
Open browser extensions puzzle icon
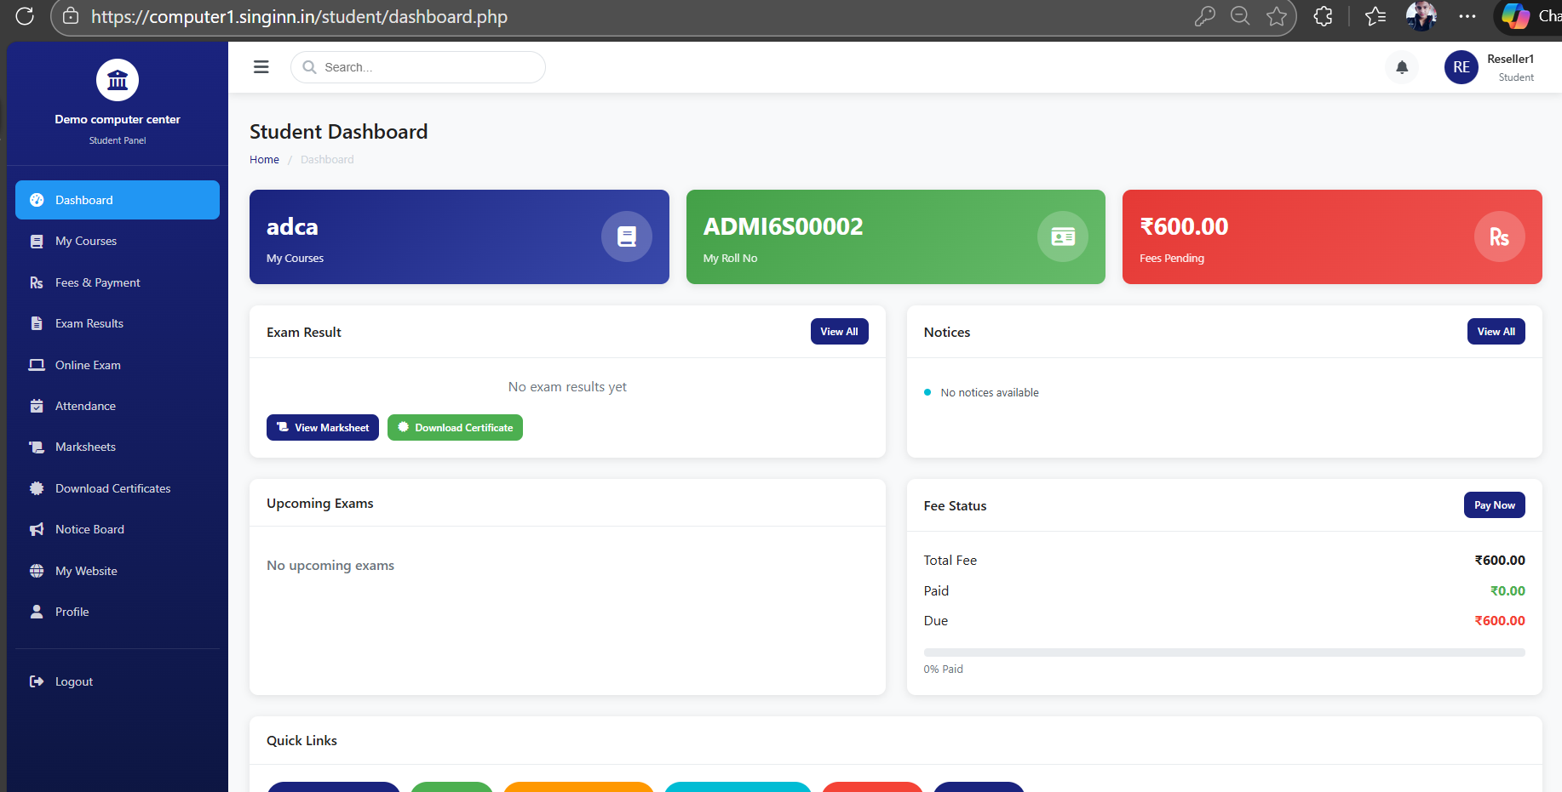click(x=1323, y=16)
